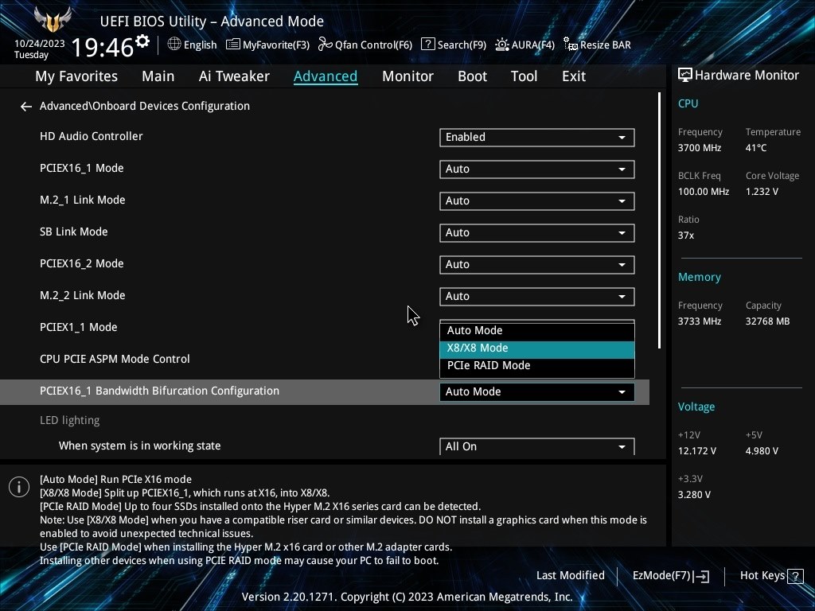Open the SB Link Mode dropdown
The height and width of the screenshot is (611, 815).
(x=536, y=232)
